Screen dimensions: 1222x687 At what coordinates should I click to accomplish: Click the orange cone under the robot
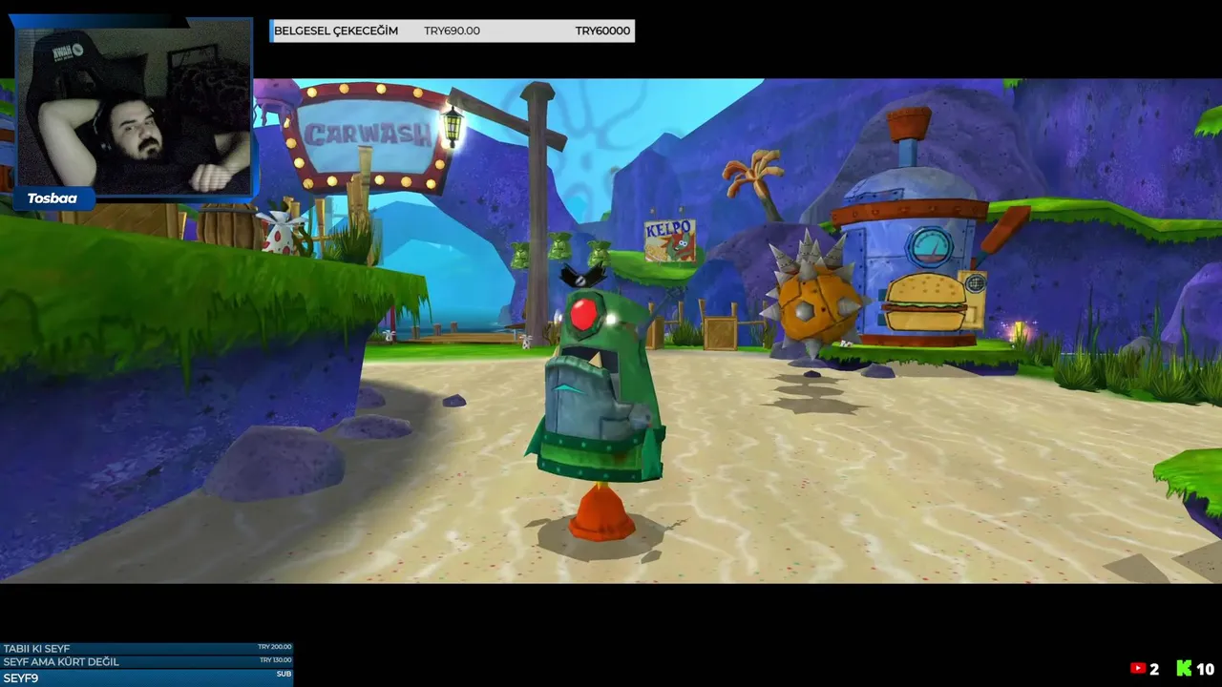[600, 511]
